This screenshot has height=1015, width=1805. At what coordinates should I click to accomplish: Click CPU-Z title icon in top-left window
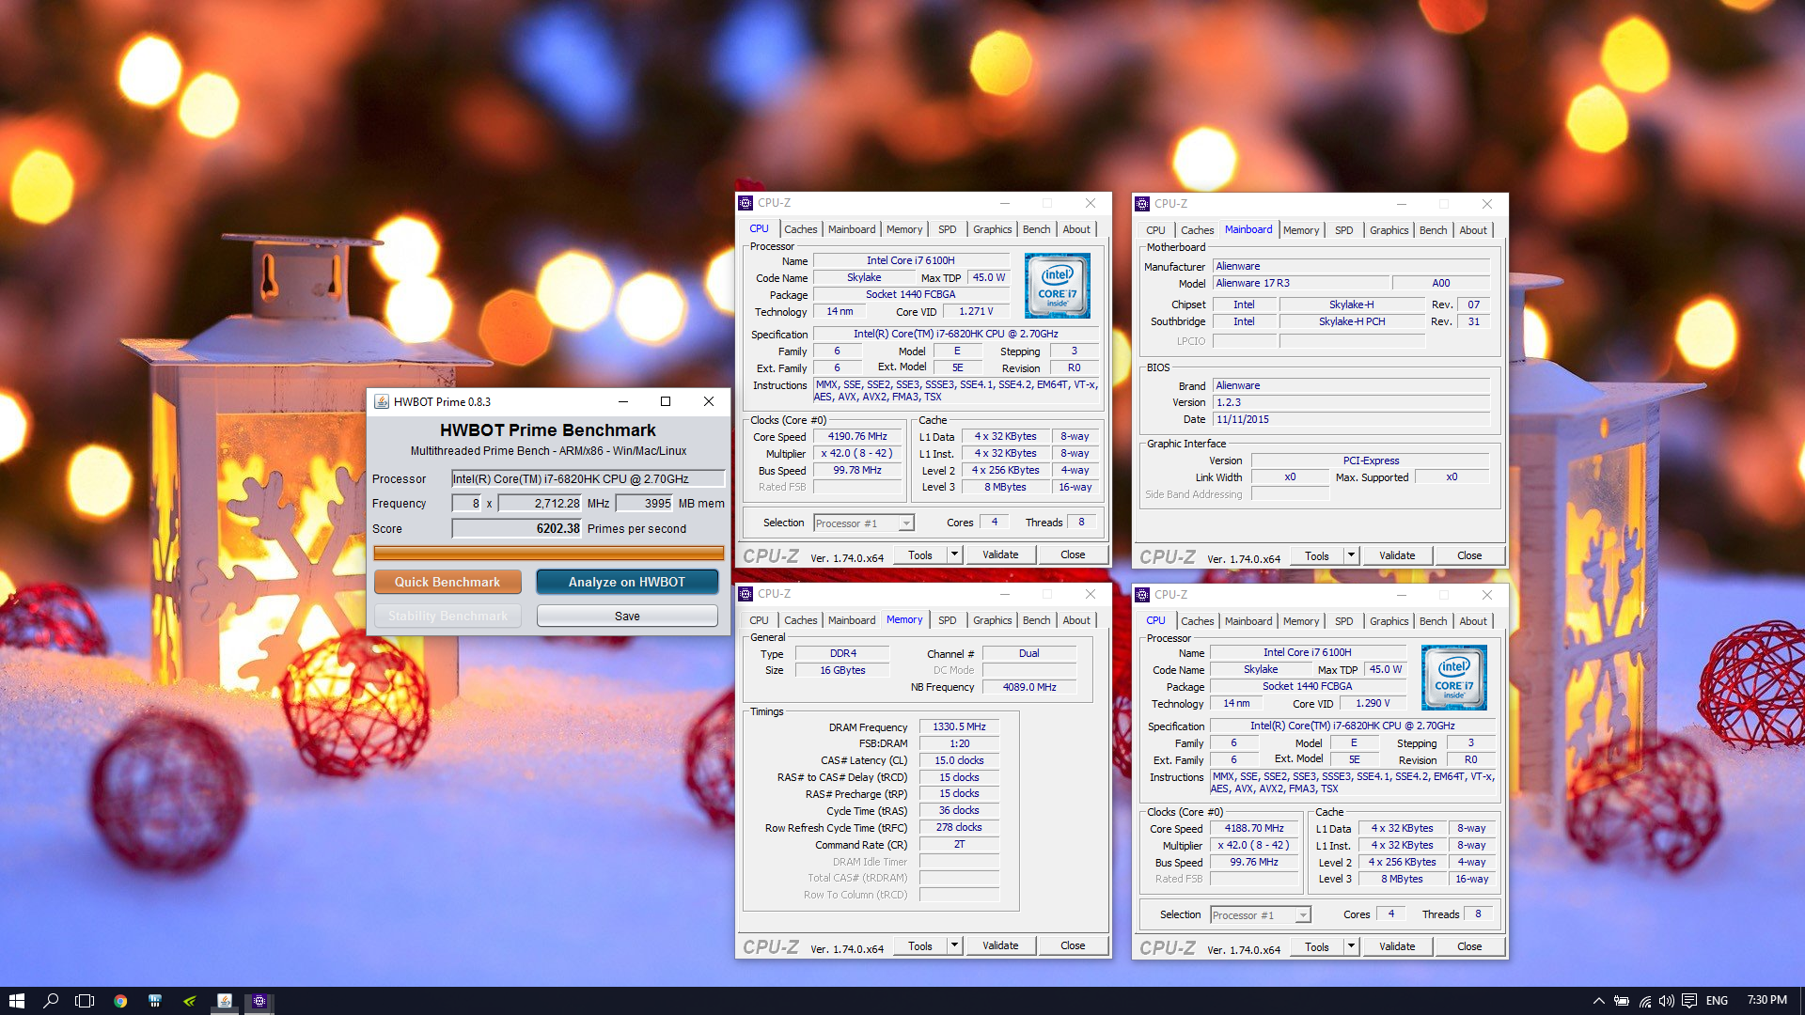click(746, 203)
